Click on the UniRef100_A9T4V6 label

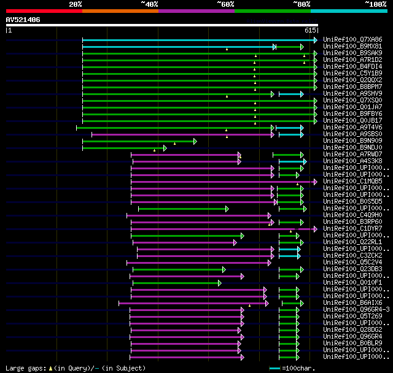pos(352,128)
